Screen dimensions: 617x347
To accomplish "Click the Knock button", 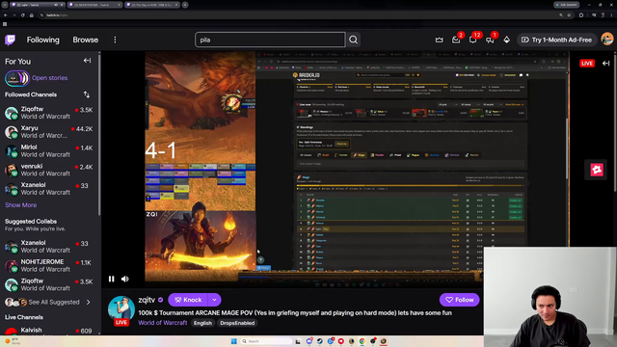I will [x=188, y=300].
